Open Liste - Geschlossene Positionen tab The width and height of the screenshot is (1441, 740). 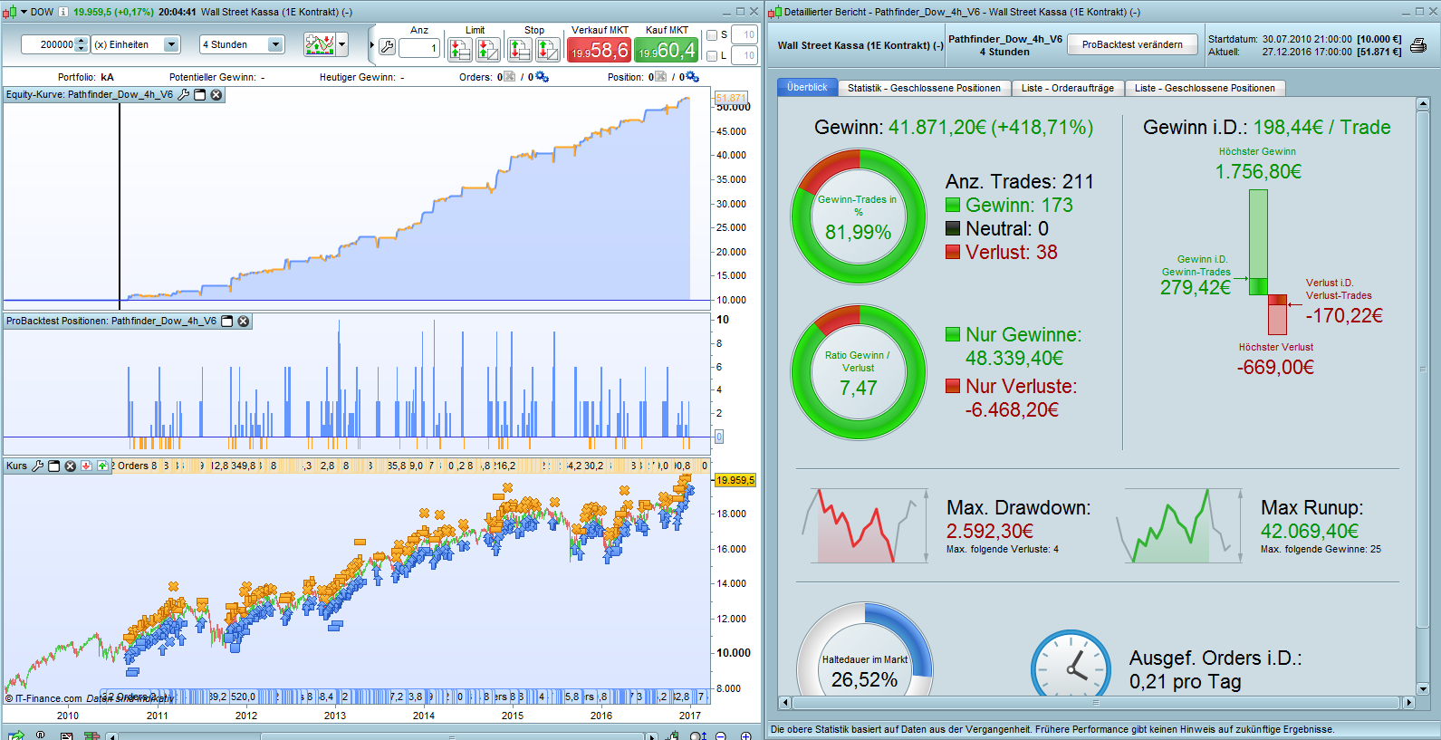point(1205,88)
